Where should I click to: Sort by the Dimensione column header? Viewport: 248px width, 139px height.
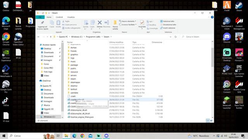pos(157,42)
